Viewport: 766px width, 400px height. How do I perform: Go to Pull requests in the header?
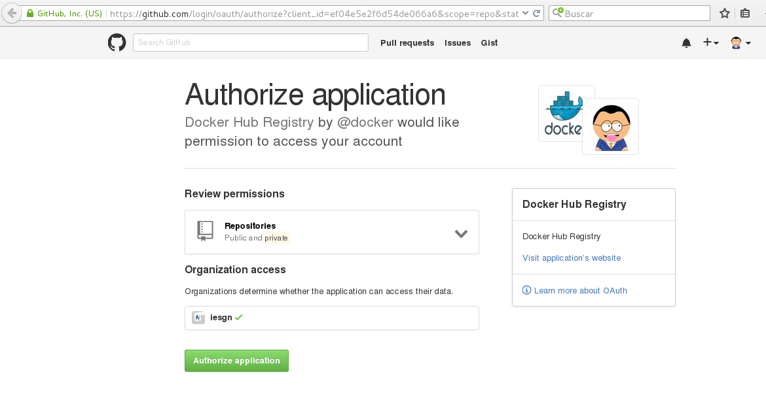point(407,43)
